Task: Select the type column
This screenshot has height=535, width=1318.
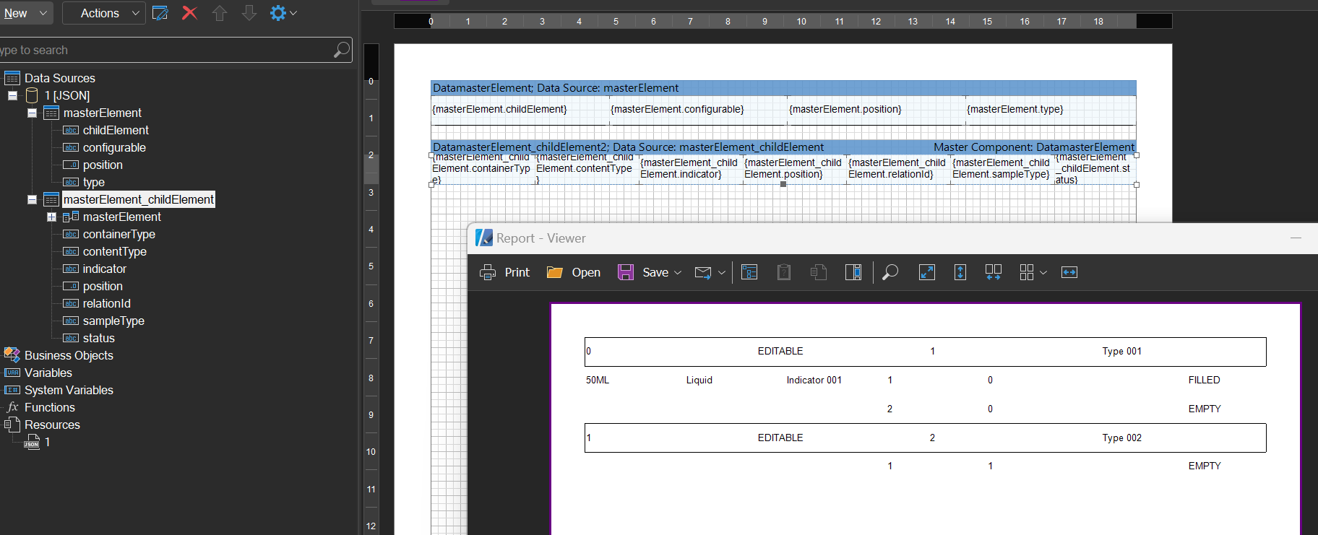Action: tap(94, 182)
